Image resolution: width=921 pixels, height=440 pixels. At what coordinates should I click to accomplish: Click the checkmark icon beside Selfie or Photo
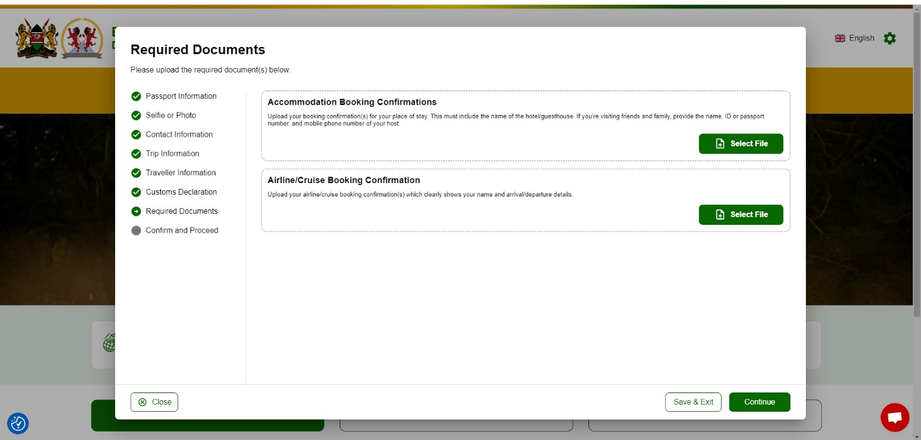136,116
